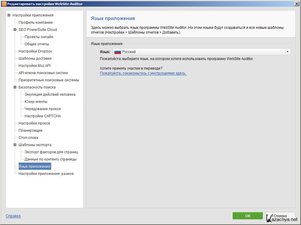The image size is (301, 225).
Task: Collapse the Безопасность поиска node
Action: (x=15, y=87)
